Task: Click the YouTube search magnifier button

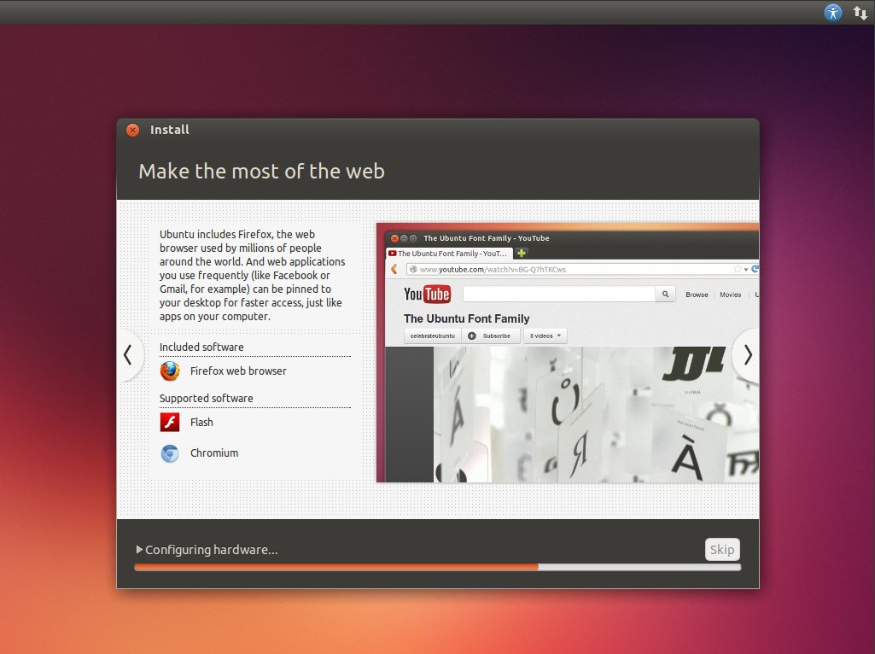Action: [665, 294]
